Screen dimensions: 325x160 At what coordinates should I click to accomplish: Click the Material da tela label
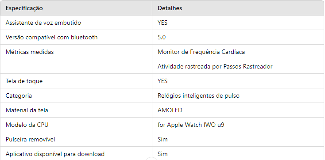click(x=27, y=110)
